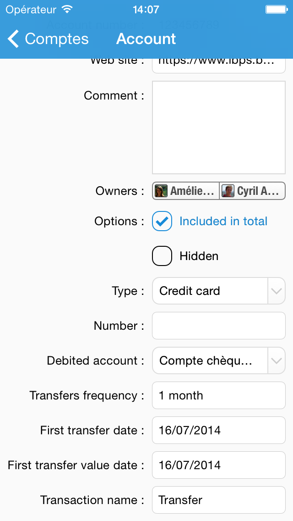Edit the Transaction name field
The image size is (293, 521).
[219, 500]
